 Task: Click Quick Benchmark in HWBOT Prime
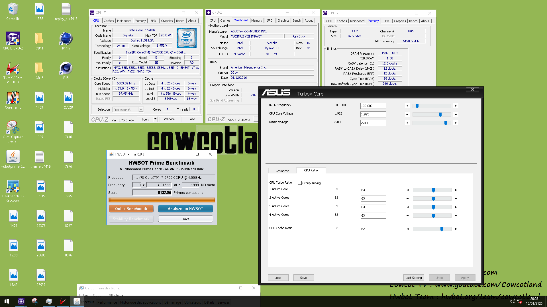[x=131, y=209]
